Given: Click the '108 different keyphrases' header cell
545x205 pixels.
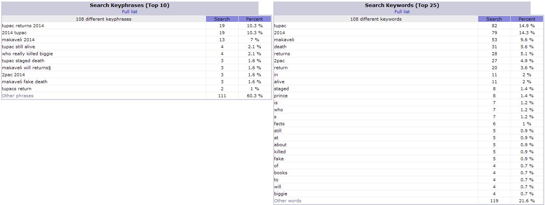Looking at the screenshot, I should pos(103,19).
